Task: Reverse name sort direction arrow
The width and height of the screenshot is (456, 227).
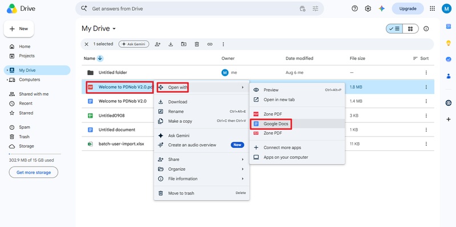Action: pos(100,59)
